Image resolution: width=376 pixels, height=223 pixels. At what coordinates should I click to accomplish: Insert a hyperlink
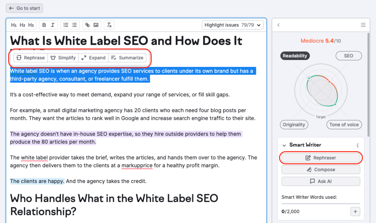pos(87,25)
